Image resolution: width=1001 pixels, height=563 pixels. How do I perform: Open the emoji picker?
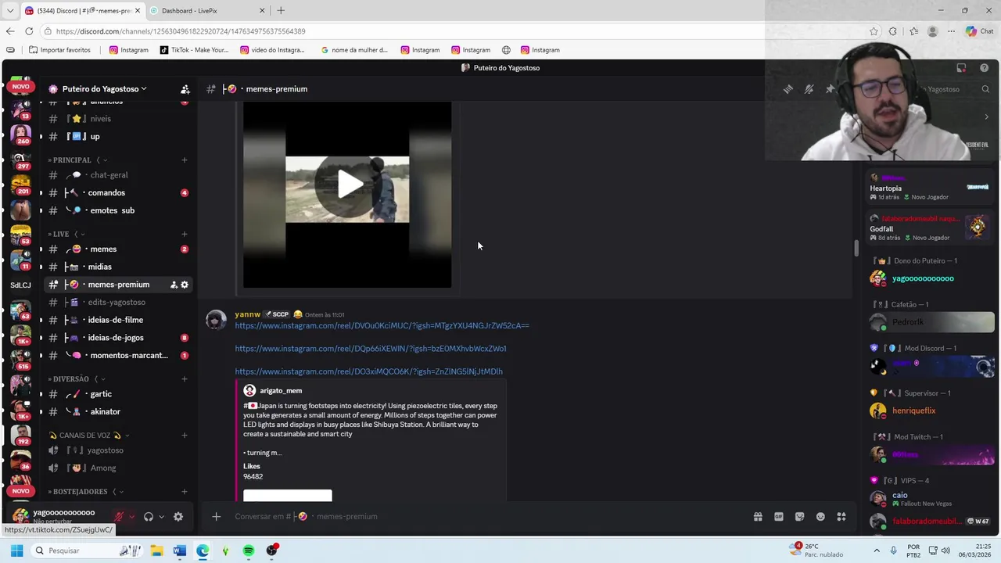(x=820, y=516)
